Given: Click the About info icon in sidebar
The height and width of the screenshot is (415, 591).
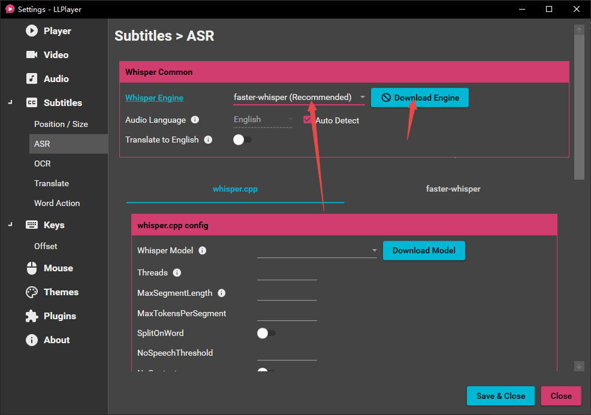Looking at the screenshot, I should point(32,340).
